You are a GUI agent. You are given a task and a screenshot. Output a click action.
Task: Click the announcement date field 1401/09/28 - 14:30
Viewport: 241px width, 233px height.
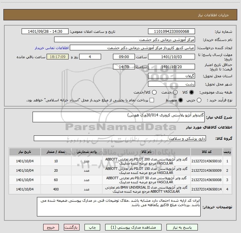(45, 32)
